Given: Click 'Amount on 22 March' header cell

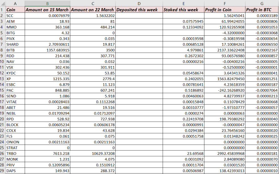Looking at the screenshot, I should pos(93,10).
